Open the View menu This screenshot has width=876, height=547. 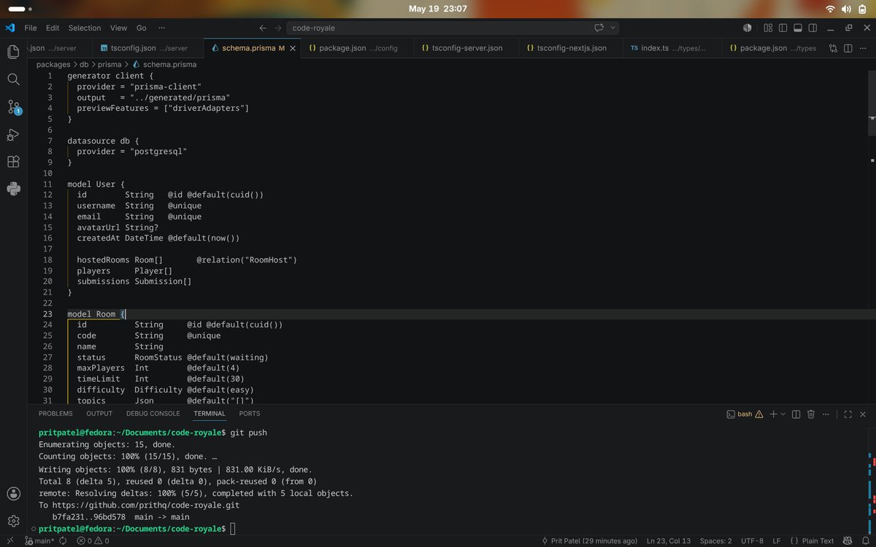tap(118, 28)
